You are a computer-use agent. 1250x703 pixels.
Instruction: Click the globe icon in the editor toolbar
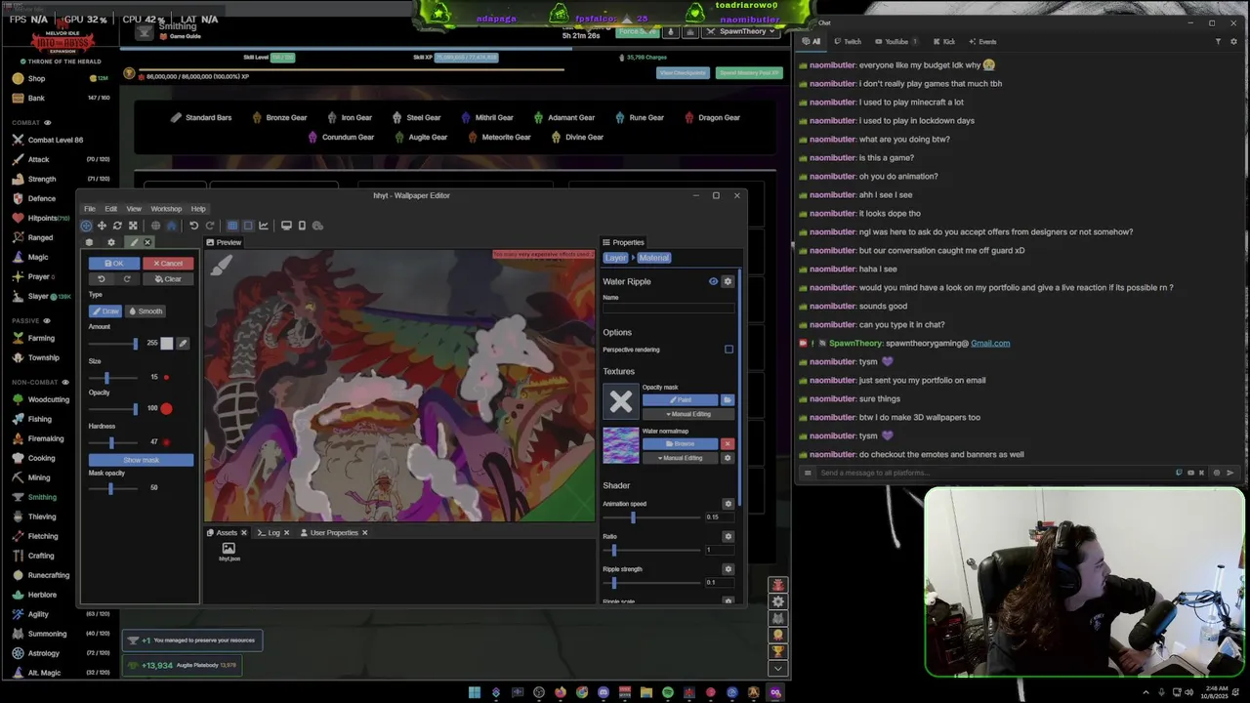tap(155, 226)
